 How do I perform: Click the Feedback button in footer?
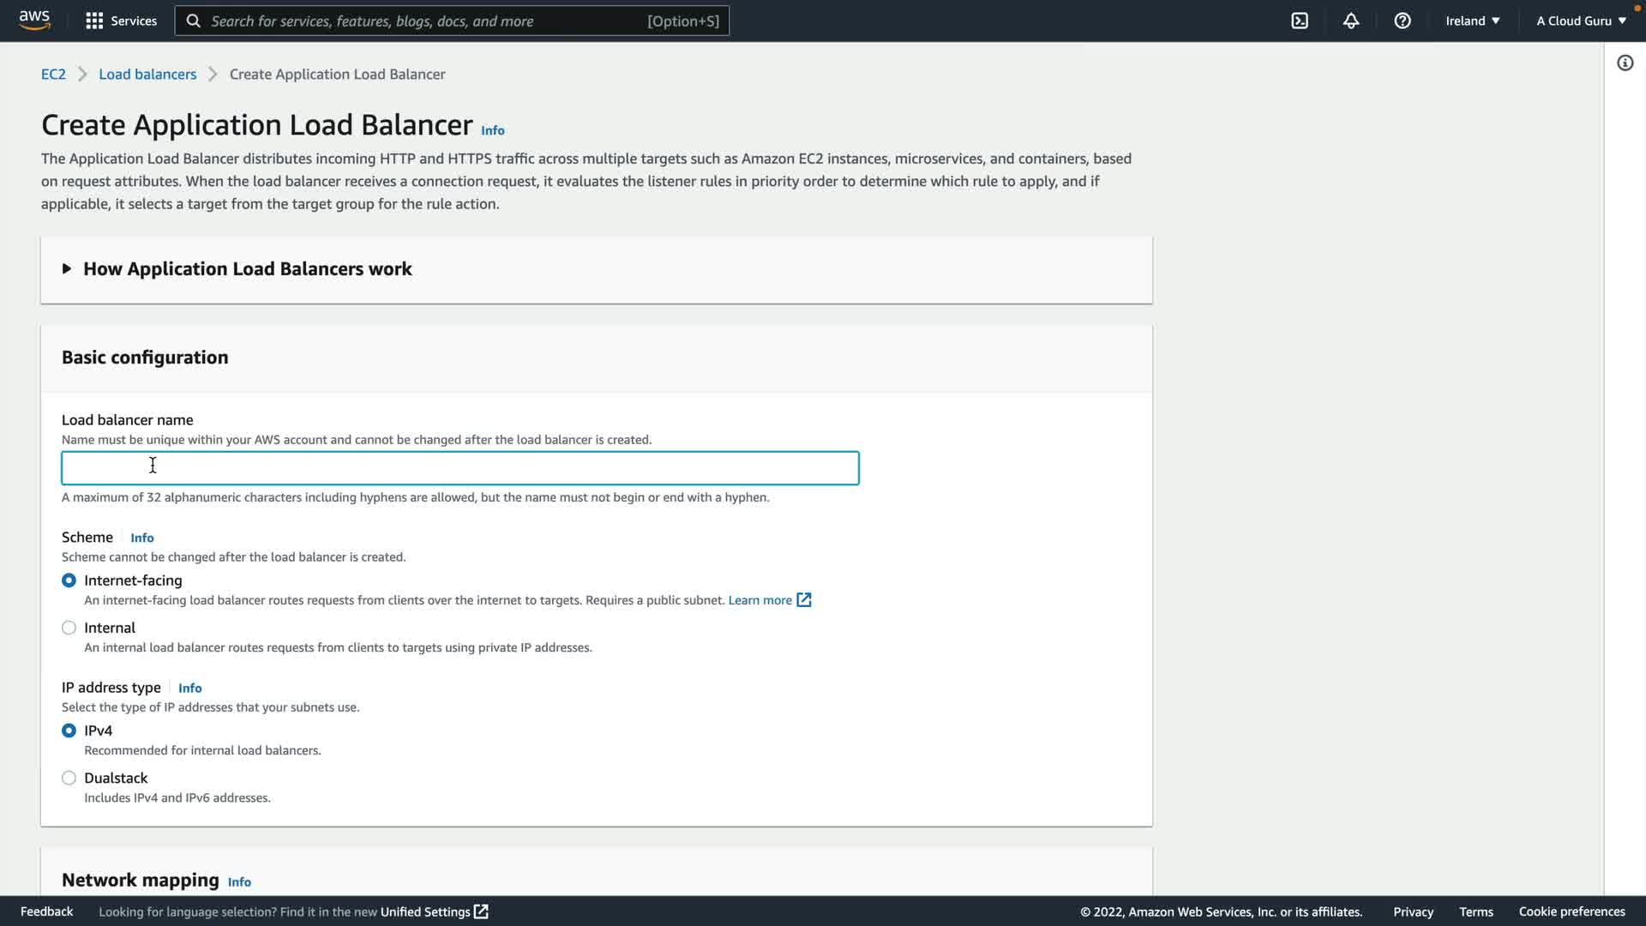(46, 911)
